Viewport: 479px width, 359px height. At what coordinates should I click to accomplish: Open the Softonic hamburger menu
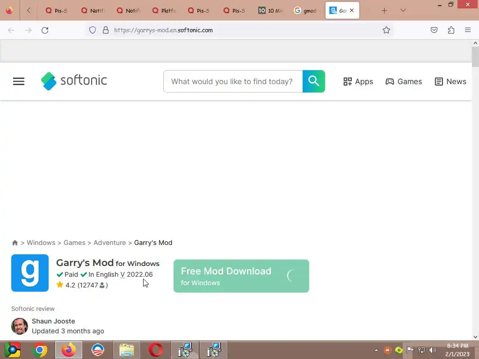(x=19, y=81)
